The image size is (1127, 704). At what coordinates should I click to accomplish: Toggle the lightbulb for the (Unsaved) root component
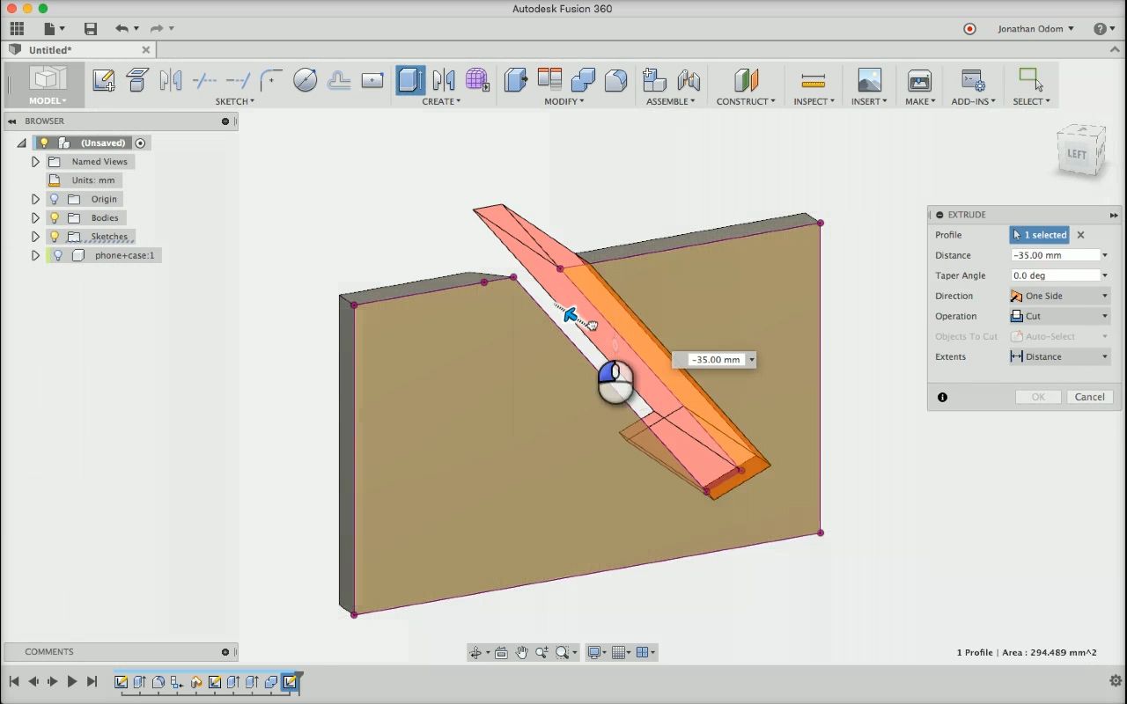[x=44, y=143]
